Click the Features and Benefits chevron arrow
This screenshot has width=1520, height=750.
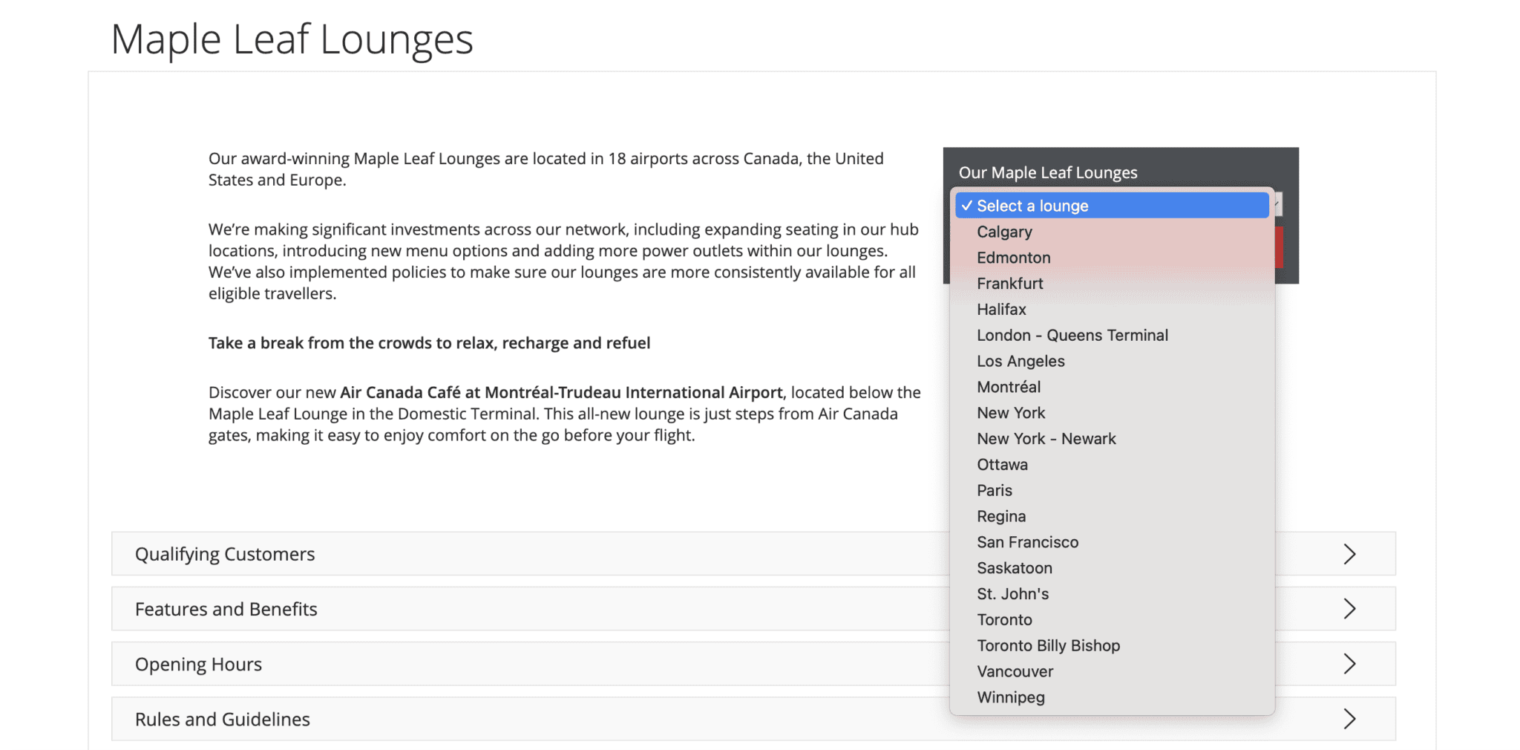click(1350, 608)
